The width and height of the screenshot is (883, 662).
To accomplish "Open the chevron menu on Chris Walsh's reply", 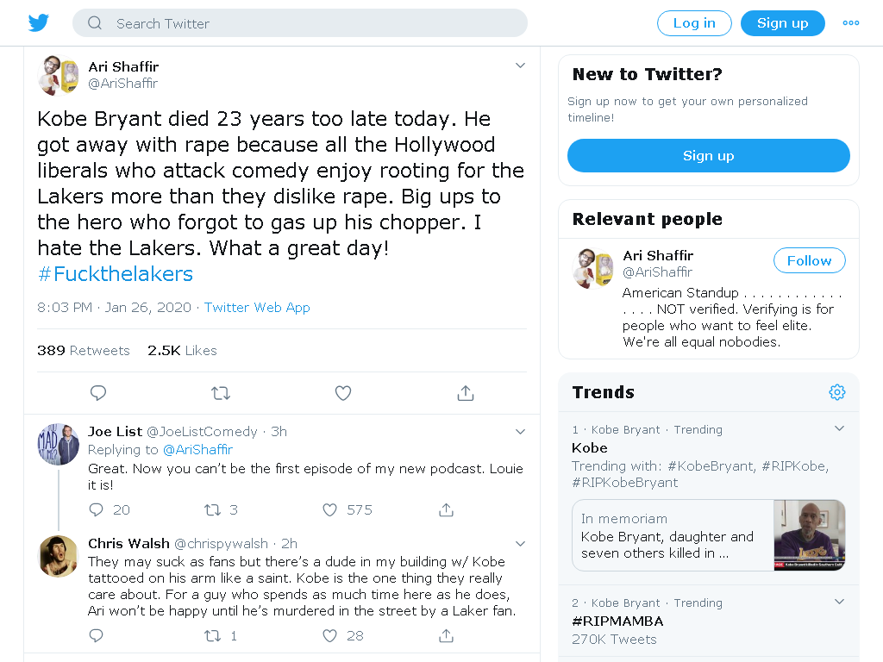I will point(520,544).
